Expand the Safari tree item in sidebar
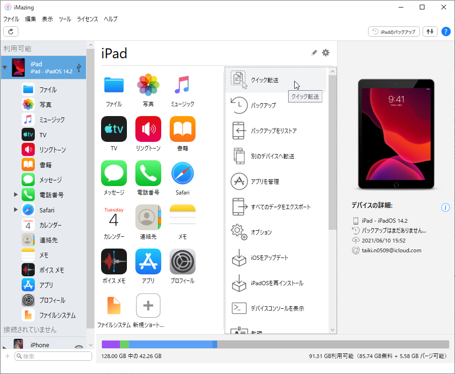Screen dimensions: 455x374 (16, 210)
